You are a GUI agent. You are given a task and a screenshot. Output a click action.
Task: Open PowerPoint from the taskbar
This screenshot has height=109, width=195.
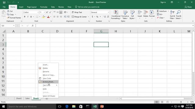coord(102,106)
